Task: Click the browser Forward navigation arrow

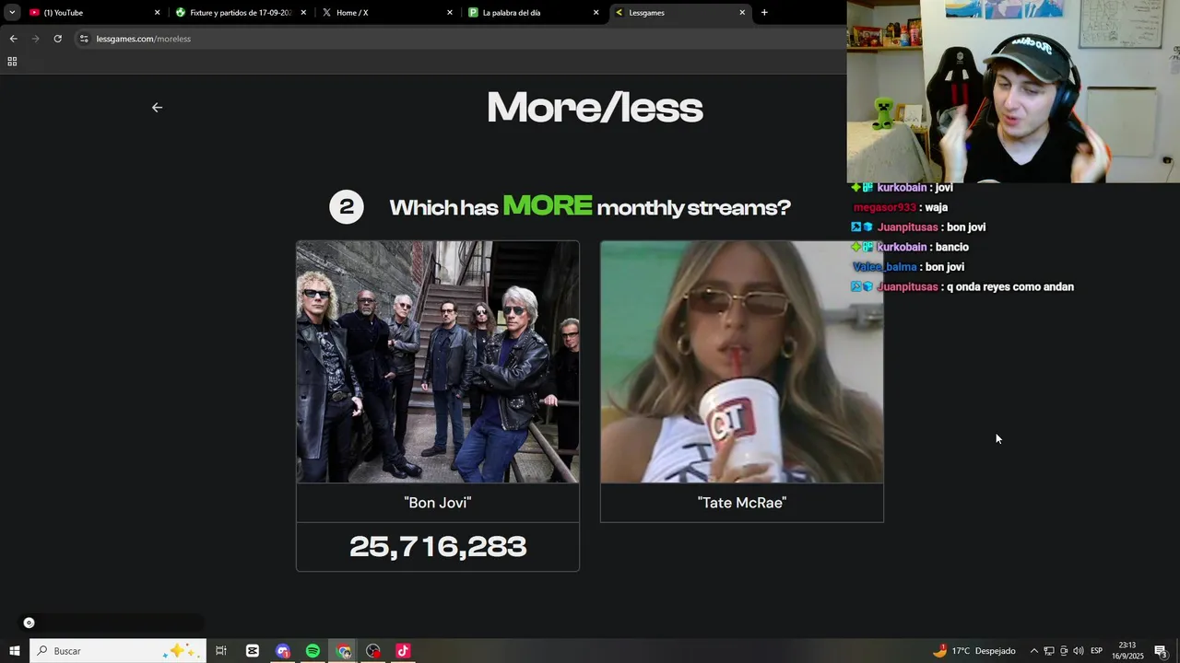Action: (36, 39)
